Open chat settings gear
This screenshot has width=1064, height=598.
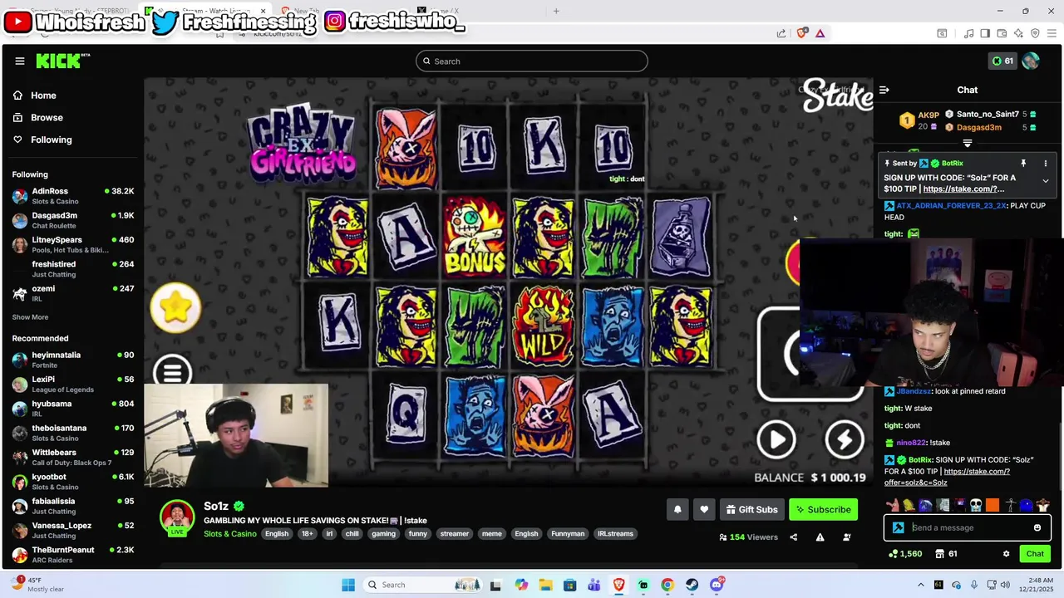(1006, 554)
